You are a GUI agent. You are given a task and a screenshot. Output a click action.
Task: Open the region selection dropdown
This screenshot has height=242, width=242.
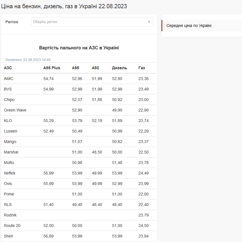click(x=92, y=22)
